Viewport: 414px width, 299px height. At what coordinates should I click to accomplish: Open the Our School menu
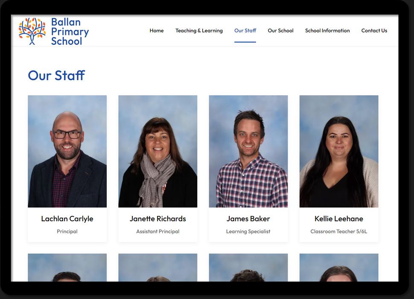coord(280,31)
